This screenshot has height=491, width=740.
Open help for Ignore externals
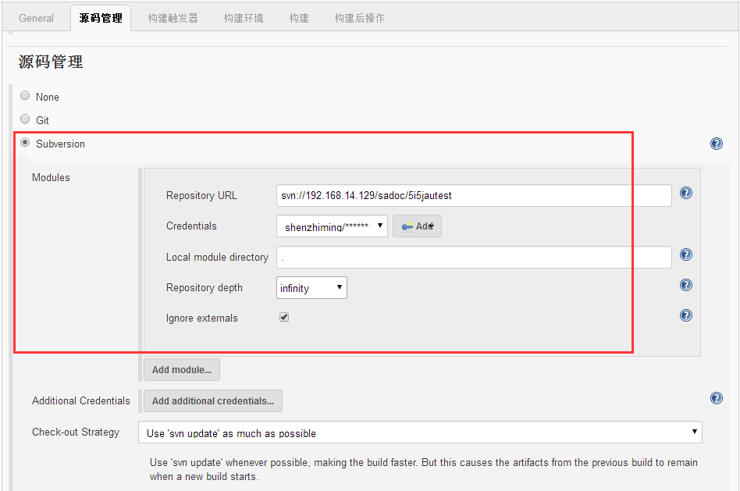[685, 315]
